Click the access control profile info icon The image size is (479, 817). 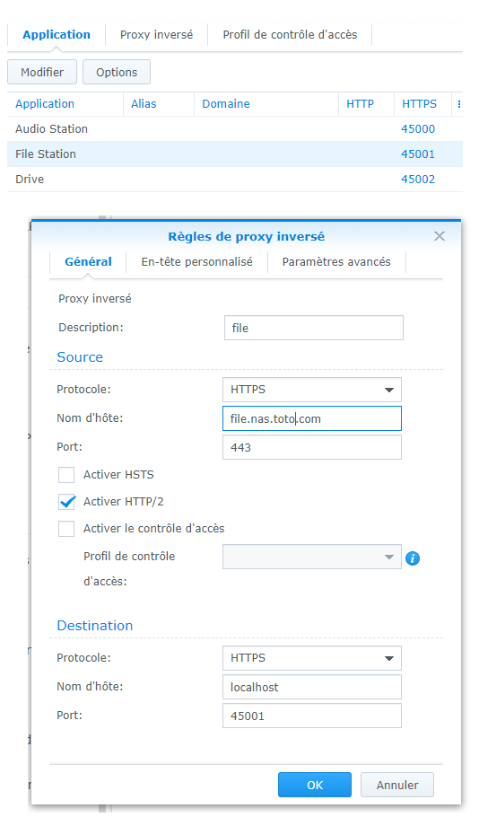[x=413, y=558]
